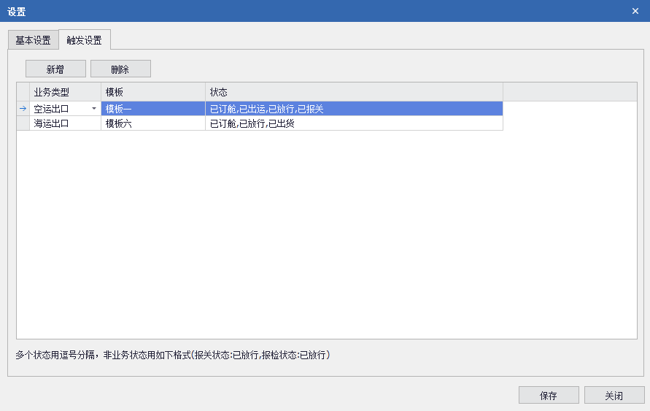Image resolution: width=650 pixels, height=411 pixels.
Task: Click the 模板 column header
Action: [x=153, y=92]
